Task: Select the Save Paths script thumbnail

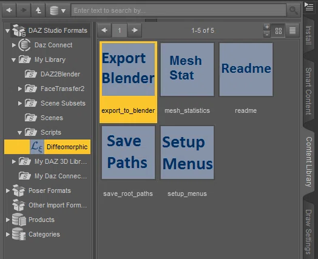Action: point(128,152)
